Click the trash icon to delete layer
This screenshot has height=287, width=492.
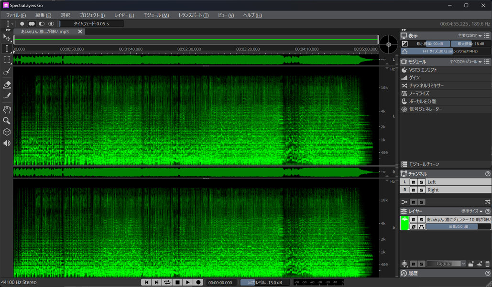(487, 264)
